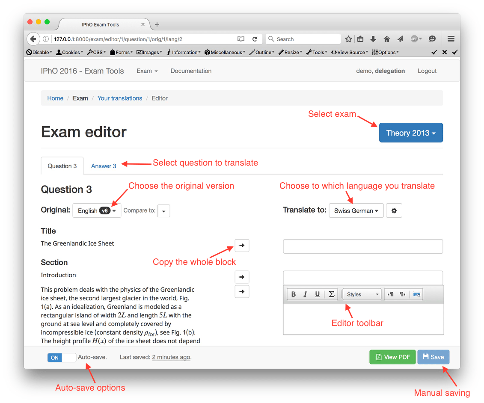Open the Swiss German language dropdown
Screen dimensions: 484x403
(x=356, y=210)
